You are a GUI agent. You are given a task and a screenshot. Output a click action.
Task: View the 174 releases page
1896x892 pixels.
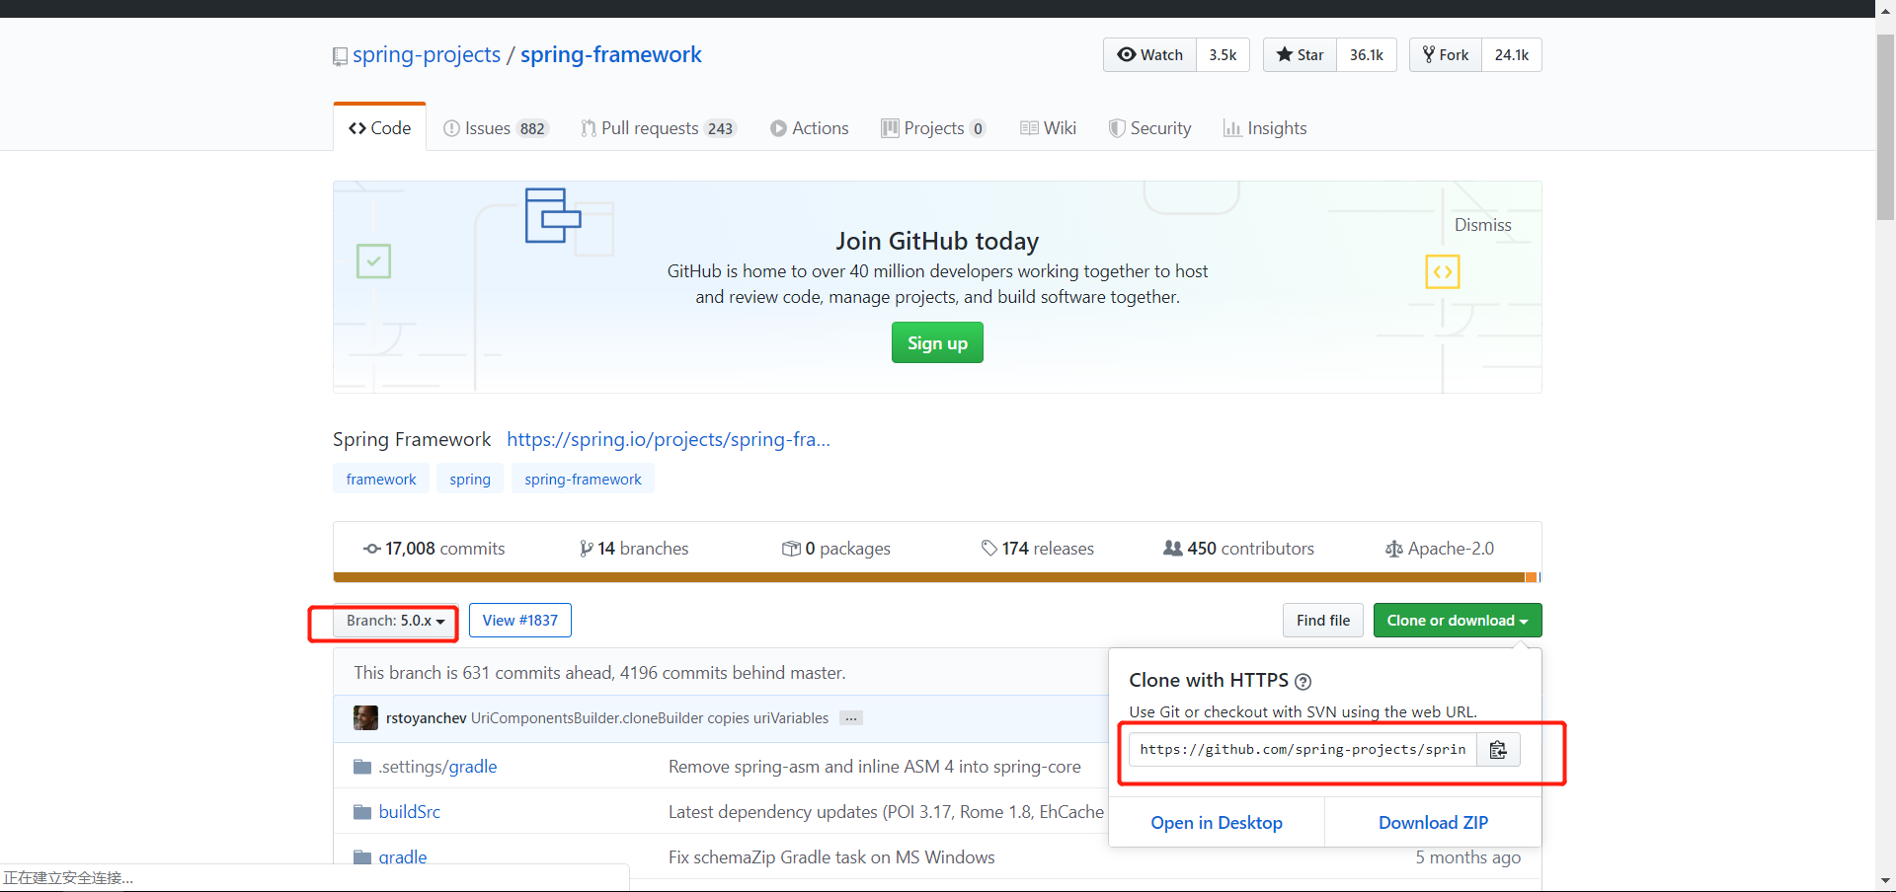coord(1037,549)
